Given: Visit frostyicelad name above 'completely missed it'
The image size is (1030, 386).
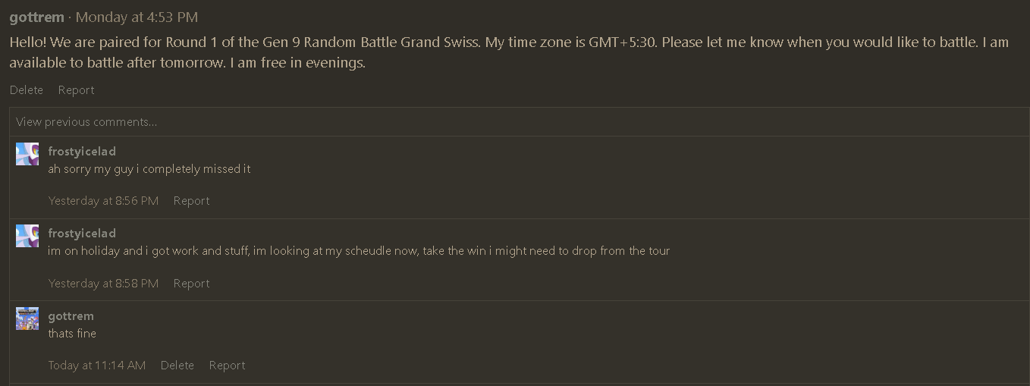Looking at the screenshot, I should pyautogui.click(x=82, y=152).
